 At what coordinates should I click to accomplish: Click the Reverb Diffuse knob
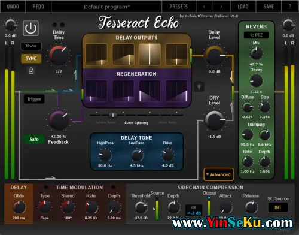pos(248,107)
